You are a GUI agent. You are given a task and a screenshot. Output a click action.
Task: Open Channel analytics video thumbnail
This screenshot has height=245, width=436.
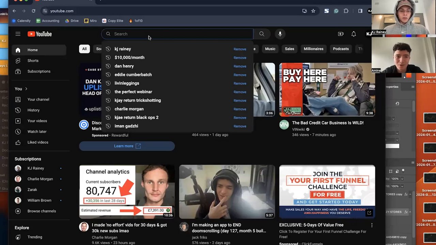(x=127, y=192)
